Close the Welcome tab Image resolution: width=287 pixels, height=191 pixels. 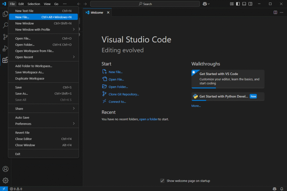(108, 12)
